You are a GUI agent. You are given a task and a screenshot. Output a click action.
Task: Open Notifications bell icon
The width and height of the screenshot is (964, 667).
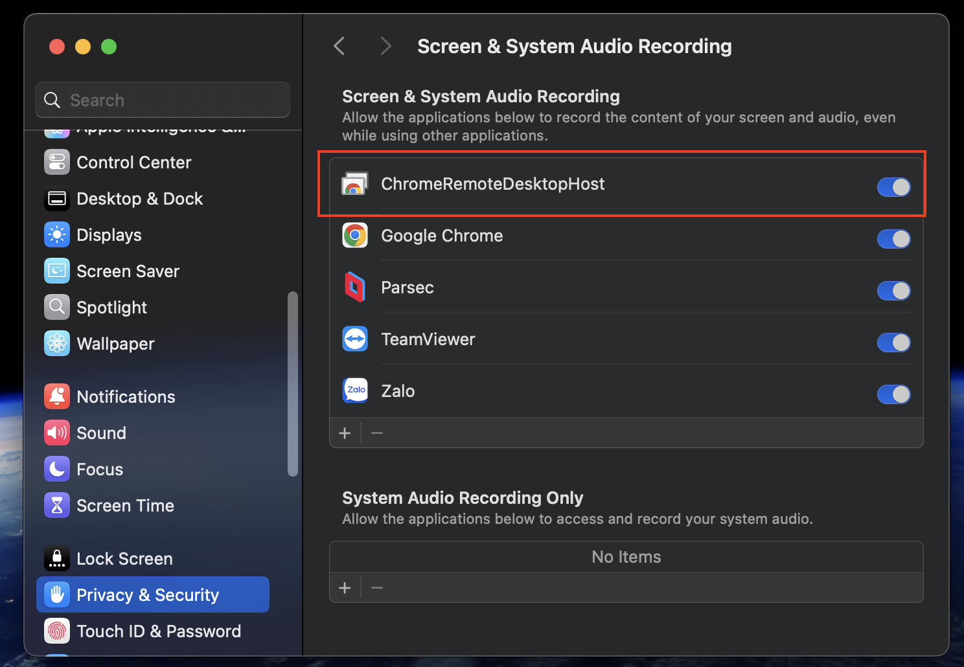57,397
